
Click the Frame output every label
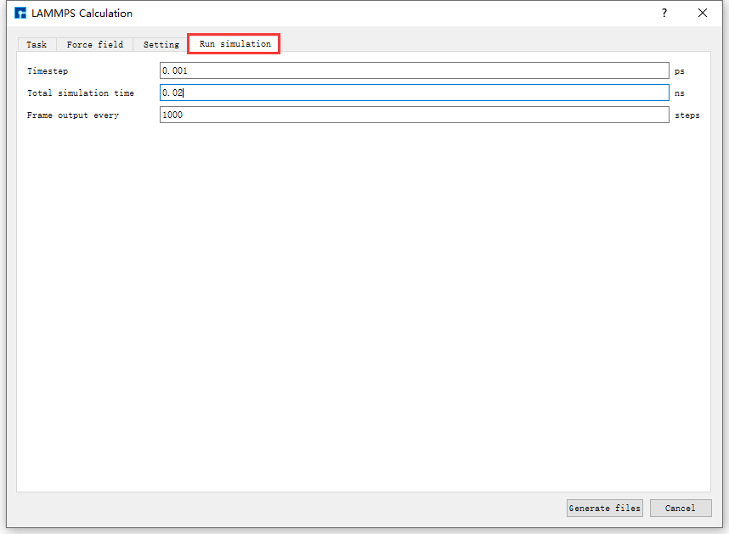(73, 115)
